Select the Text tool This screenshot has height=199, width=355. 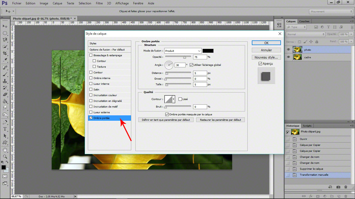pos(5,129)
